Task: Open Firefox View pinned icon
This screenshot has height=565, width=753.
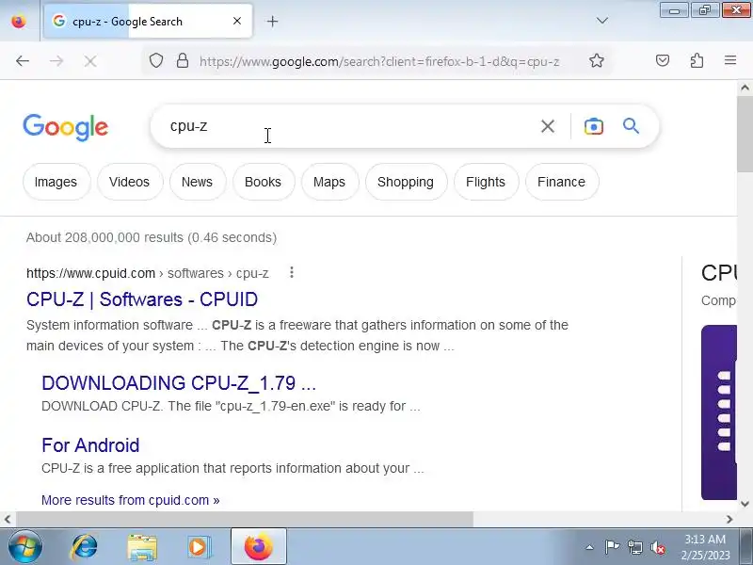Action: (x=19, y=21)
